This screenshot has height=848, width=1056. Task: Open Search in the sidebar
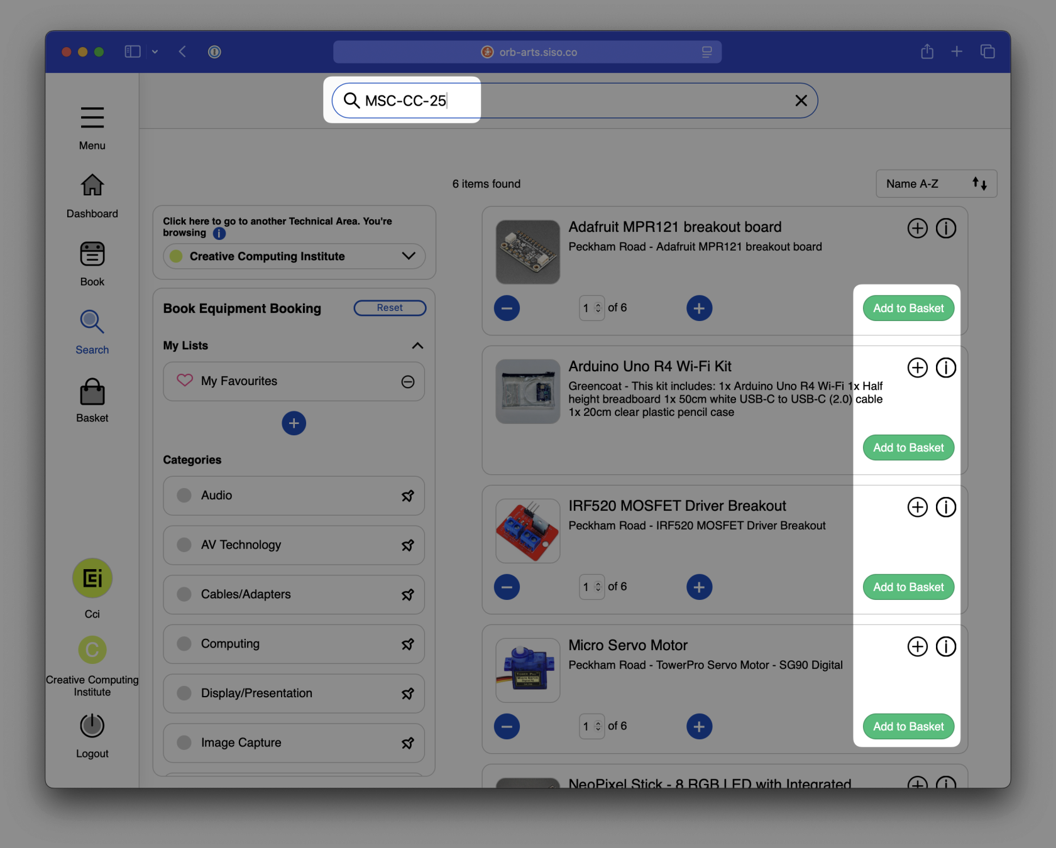(92, 322)
